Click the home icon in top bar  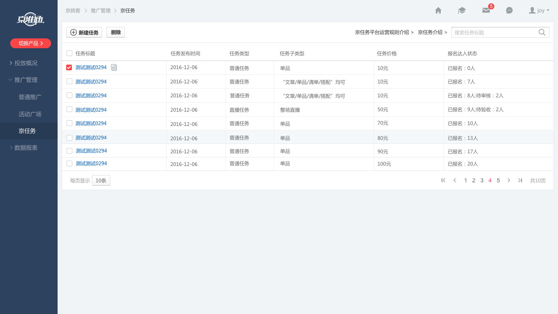tap(438, 11)
